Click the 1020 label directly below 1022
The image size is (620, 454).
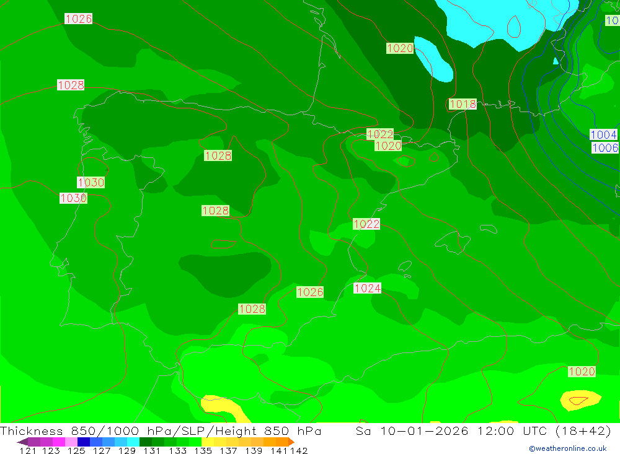point(388,146)
